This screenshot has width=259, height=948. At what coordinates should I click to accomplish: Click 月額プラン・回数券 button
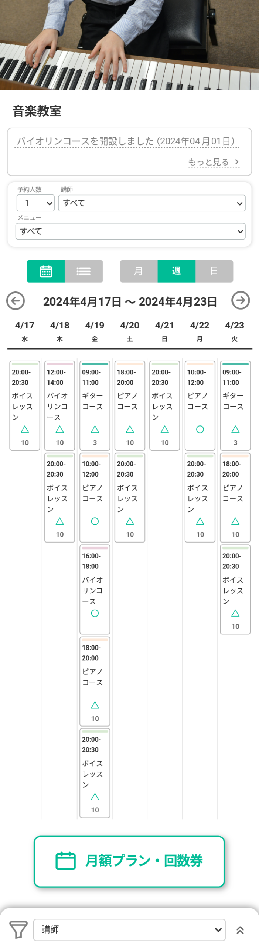point(129,861)
